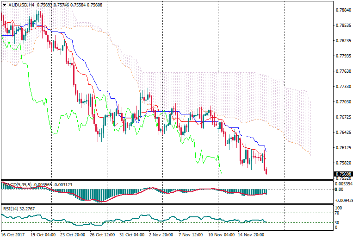Click the border between MACD and RSI panels
The image size is (353, 240).
[x=167, y=204]
